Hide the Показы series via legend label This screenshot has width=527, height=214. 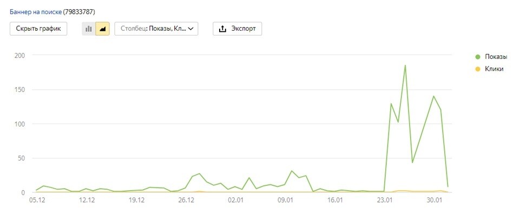click(496, 57)
